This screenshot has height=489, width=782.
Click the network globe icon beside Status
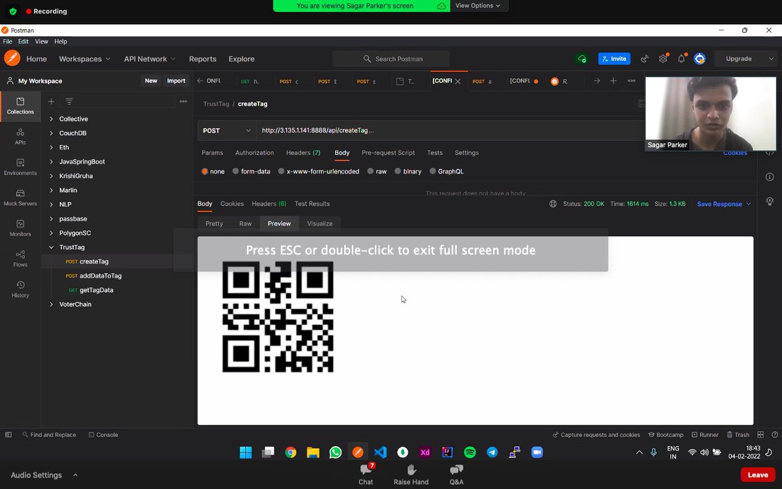click(x=553, y=204)
